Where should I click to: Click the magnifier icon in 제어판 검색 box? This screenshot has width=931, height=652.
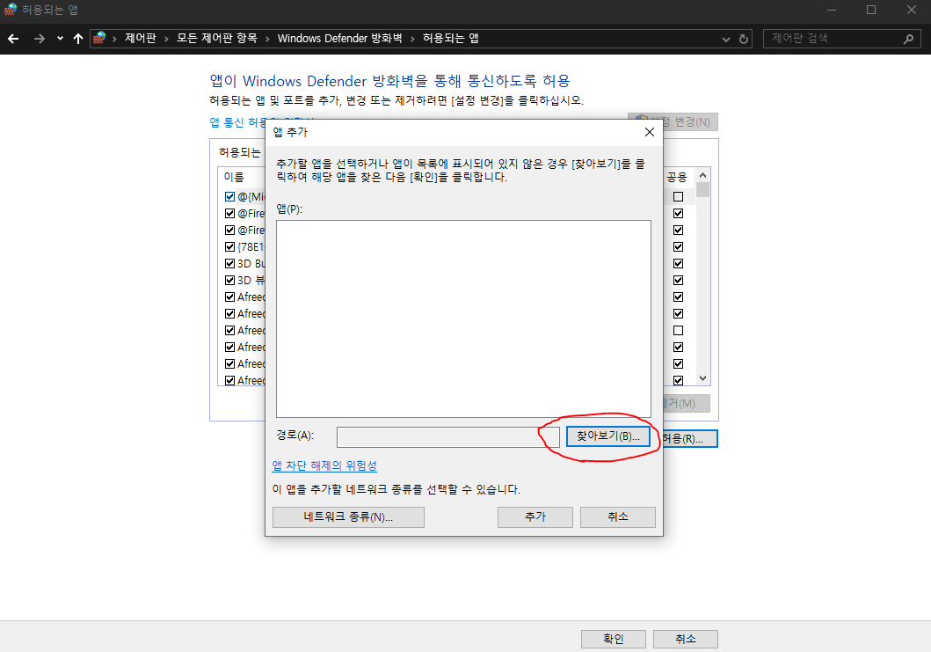click(x=908, y=38)
